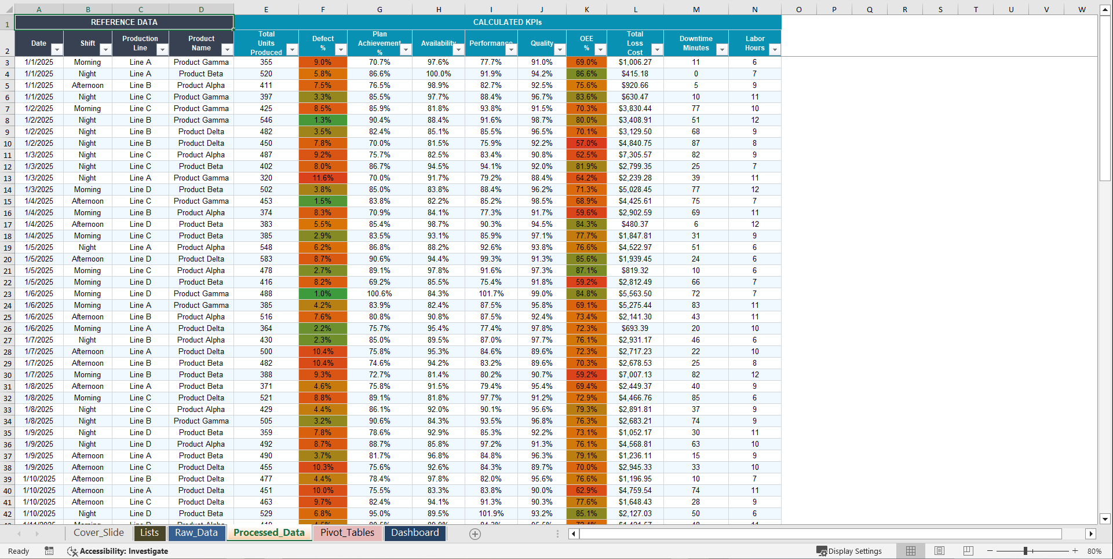This screenshot has height=559, width=1113.
Task: Click the right arrow of the horizontal scrollbar
Action: point(1092,534)
